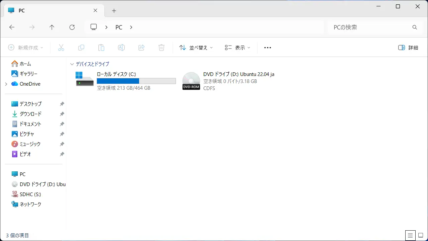Click the Up directory arrow

pos(52,27)
